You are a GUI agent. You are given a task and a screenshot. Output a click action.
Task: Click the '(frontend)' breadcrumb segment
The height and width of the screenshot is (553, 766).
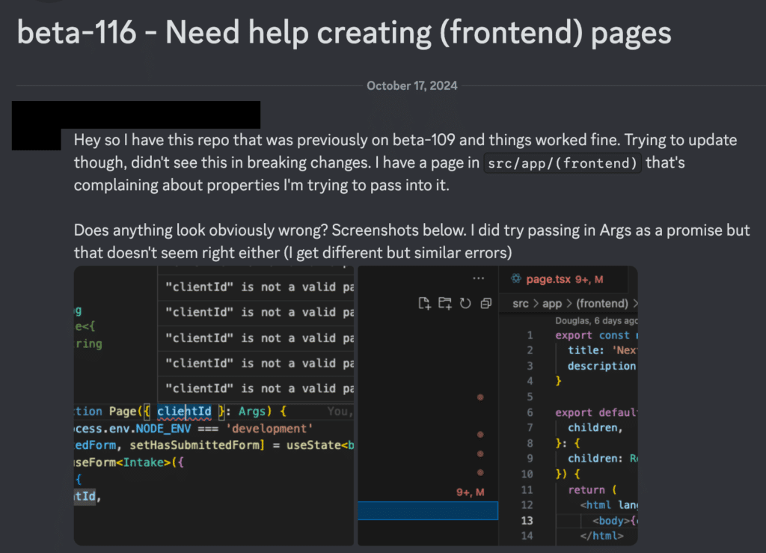(602, 304)
